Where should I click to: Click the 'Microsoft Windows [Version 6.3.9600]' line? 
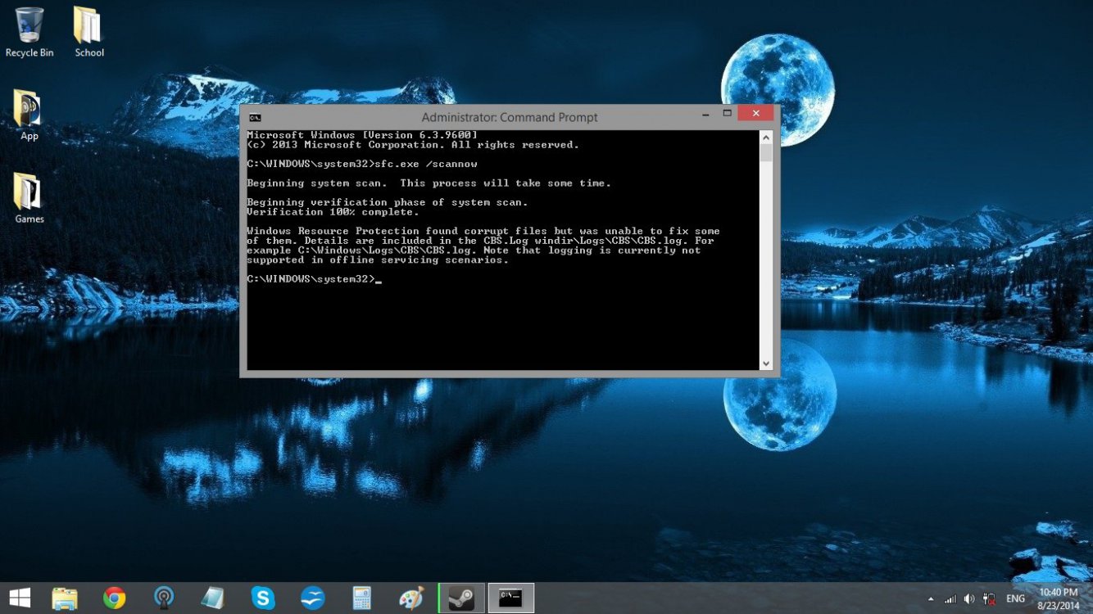point(362,135)
